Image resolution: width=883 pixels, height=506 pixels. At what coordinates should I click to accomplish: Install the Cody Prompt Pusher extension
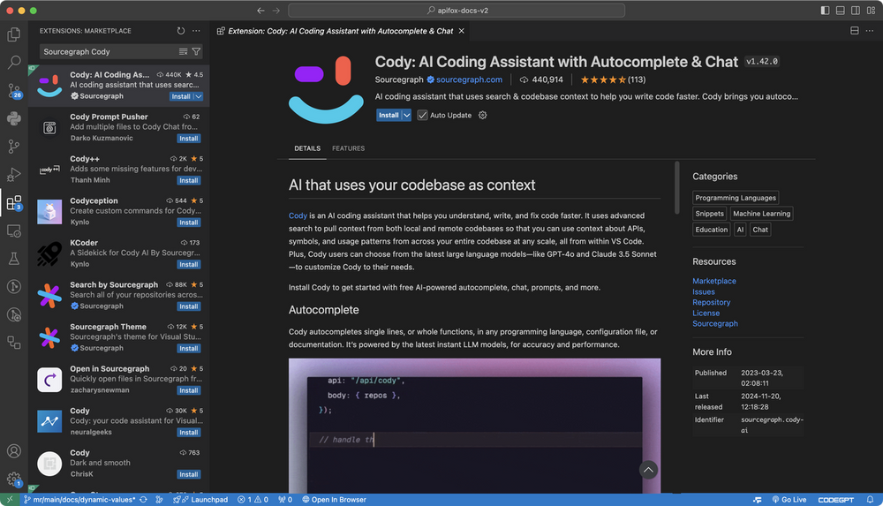pos(188,139)
